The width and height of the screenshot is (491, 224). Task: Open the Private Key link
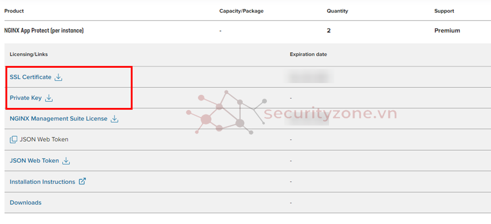click(26, 98)
